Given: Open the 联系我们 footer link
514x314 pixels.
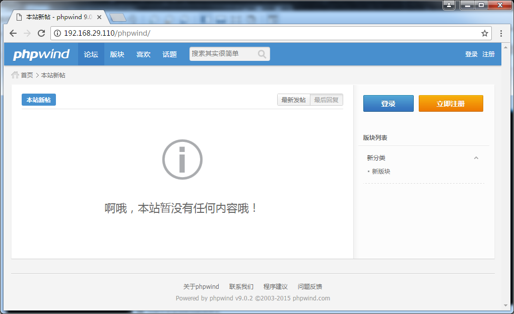Looking at the screenshot, I should pos(241,286).
